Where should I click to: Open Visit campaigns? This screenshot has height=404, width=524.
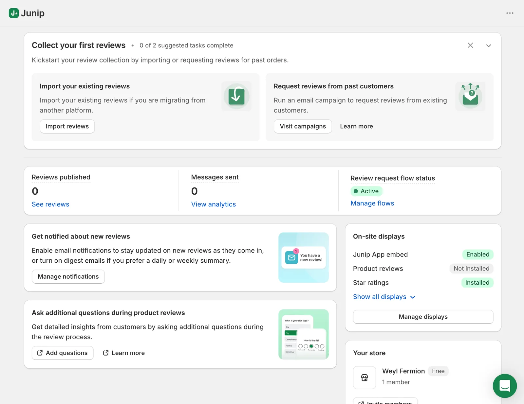coord(303,126)
